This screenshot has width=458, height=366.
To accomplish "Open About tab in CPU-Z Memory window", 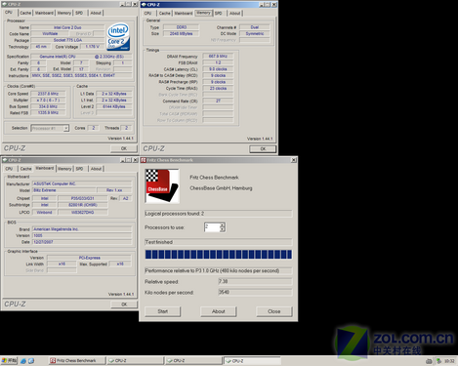I will 235,14.
